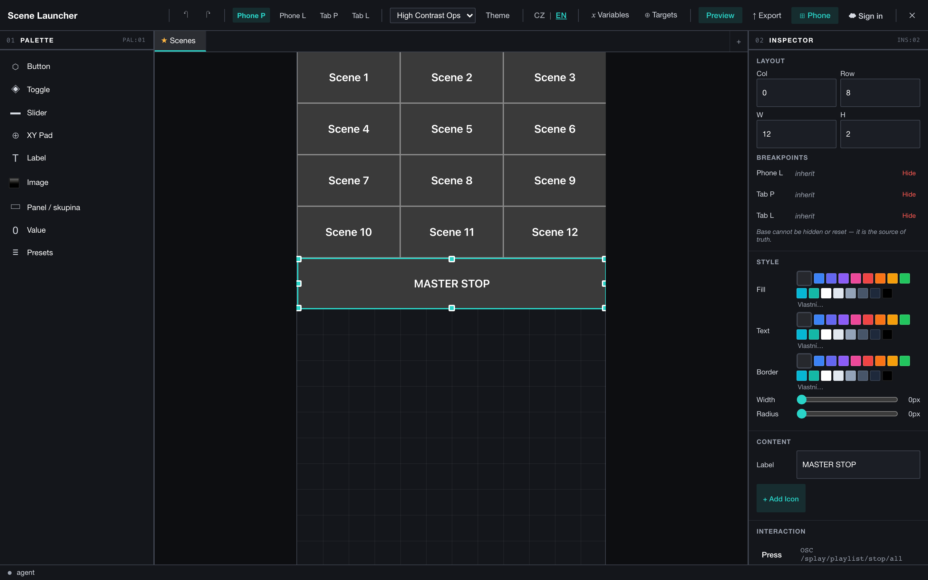The width and height of the screenshot is (928, 580).
Task: Select the Scene 7 button on canvas
Action: click(349, 180)
